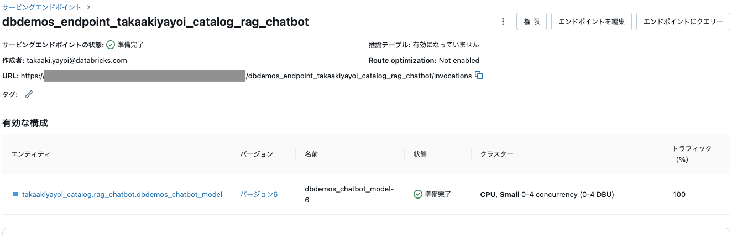Click the ready checkmark icon in the status column
The image size is (737, 235).
pyautogui.click(x=418, y=194)
